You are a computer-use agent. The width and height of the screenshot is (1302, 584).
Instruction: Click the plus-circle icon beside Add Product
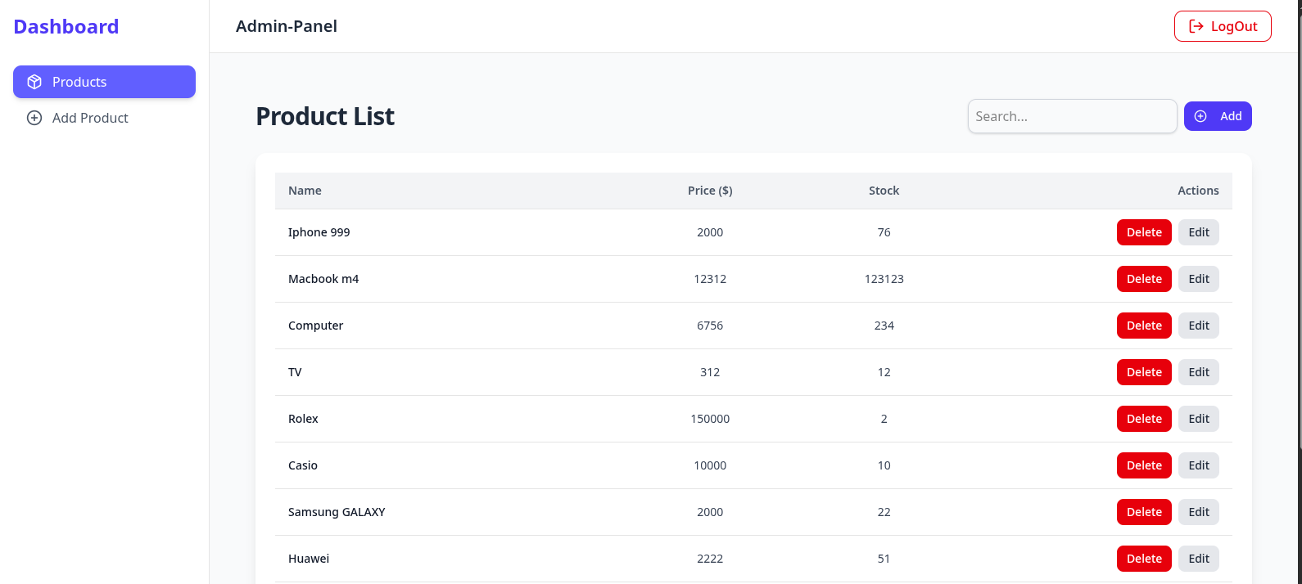pyautogui.click(x=34, y=118)
